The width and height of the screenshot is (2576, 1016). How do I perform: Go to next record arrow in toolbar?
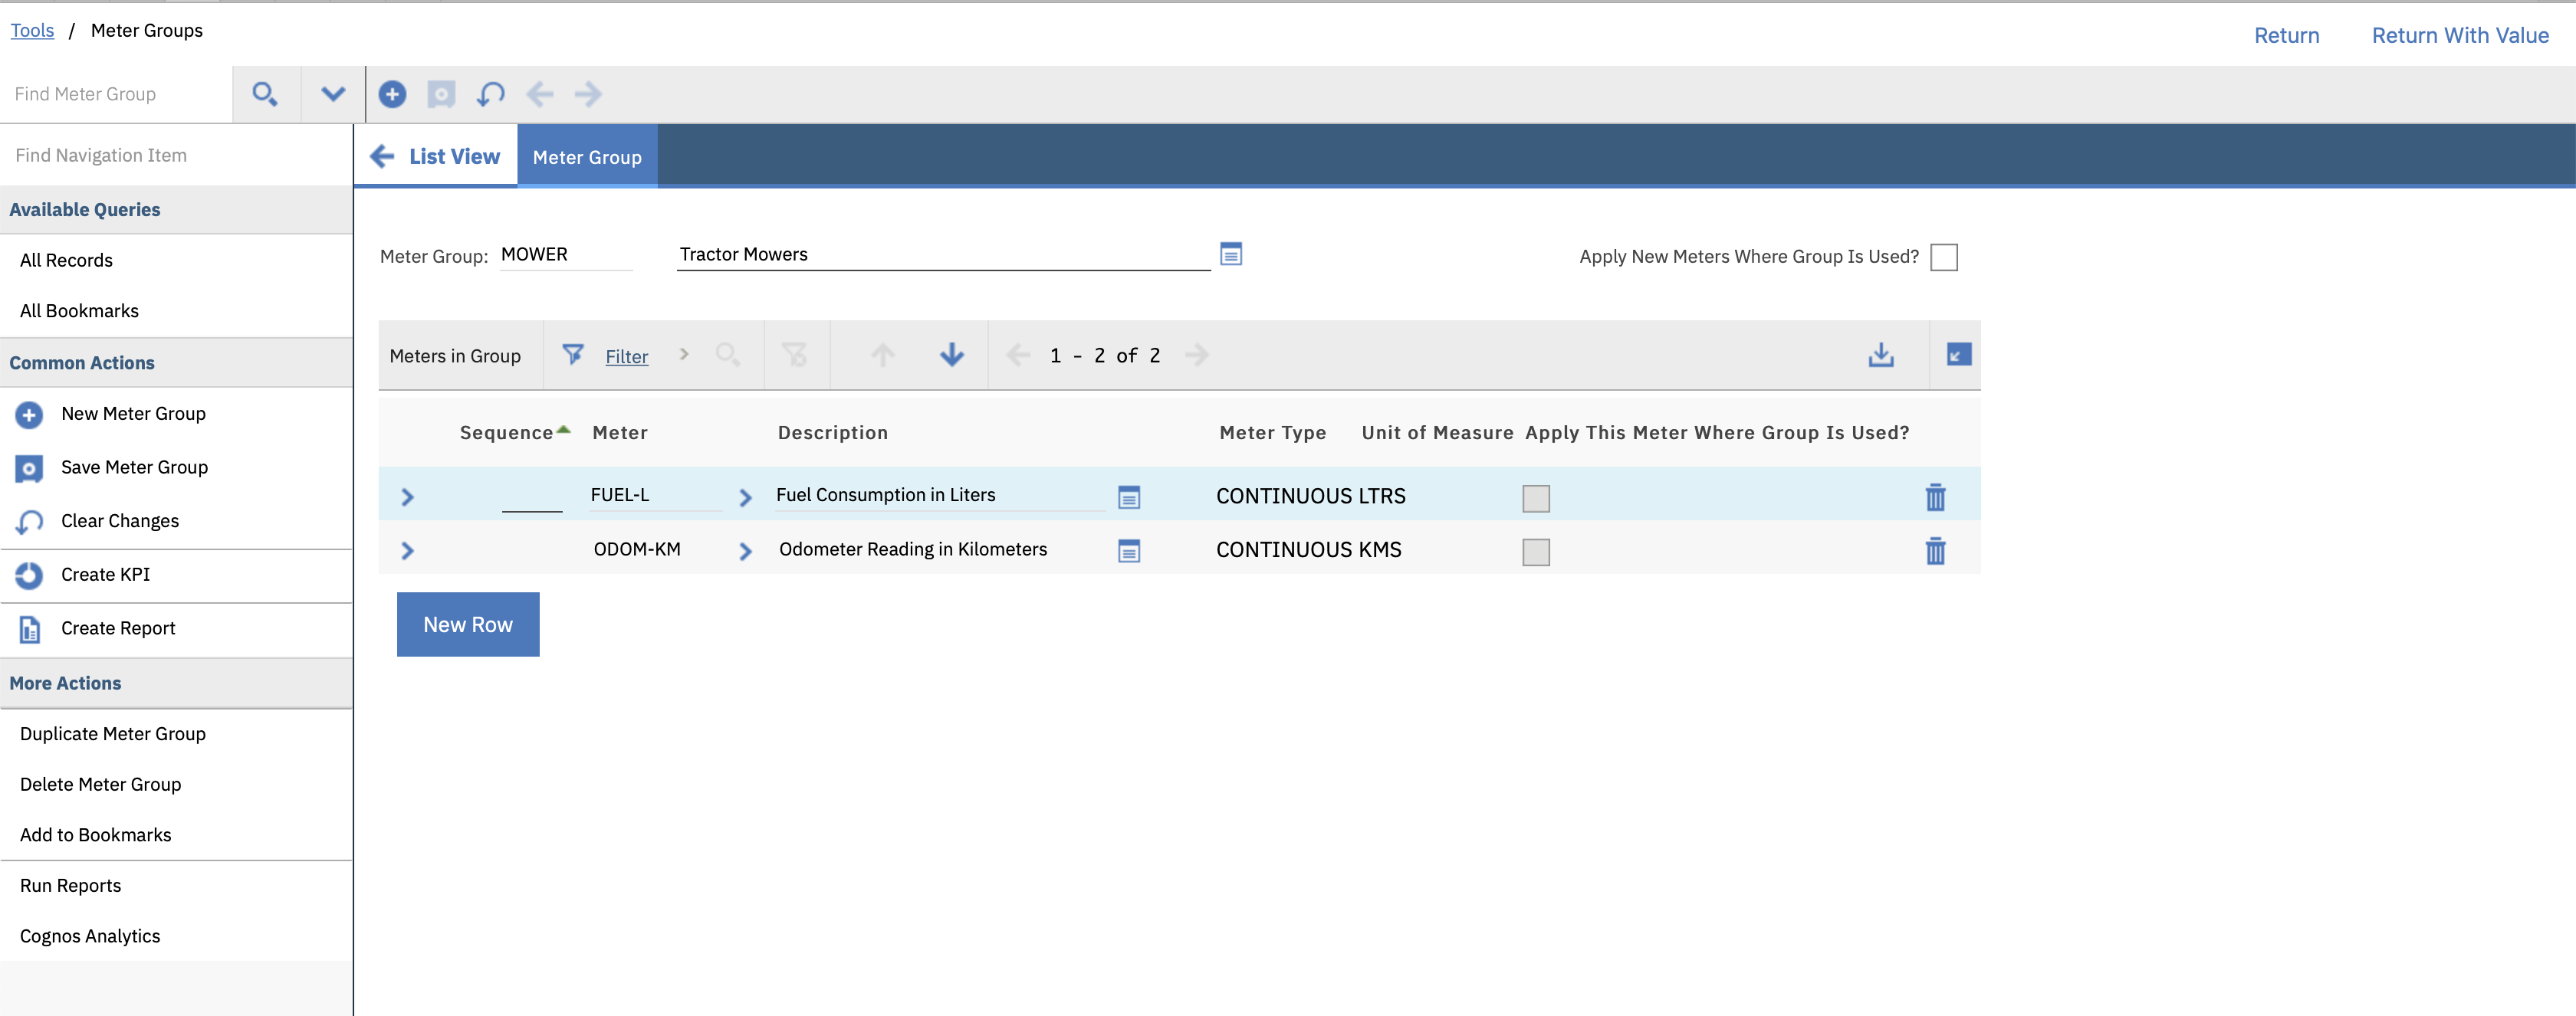[589, 94]
